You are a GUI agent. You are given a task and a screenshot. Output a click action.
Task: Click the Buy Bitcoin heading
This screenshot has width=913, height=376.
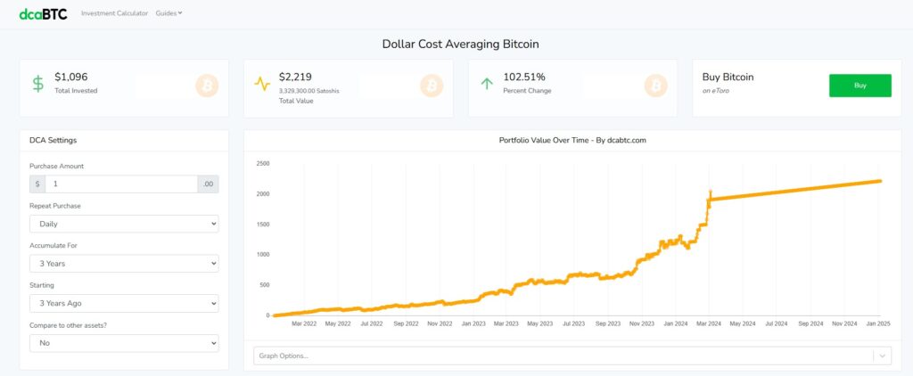728,78
